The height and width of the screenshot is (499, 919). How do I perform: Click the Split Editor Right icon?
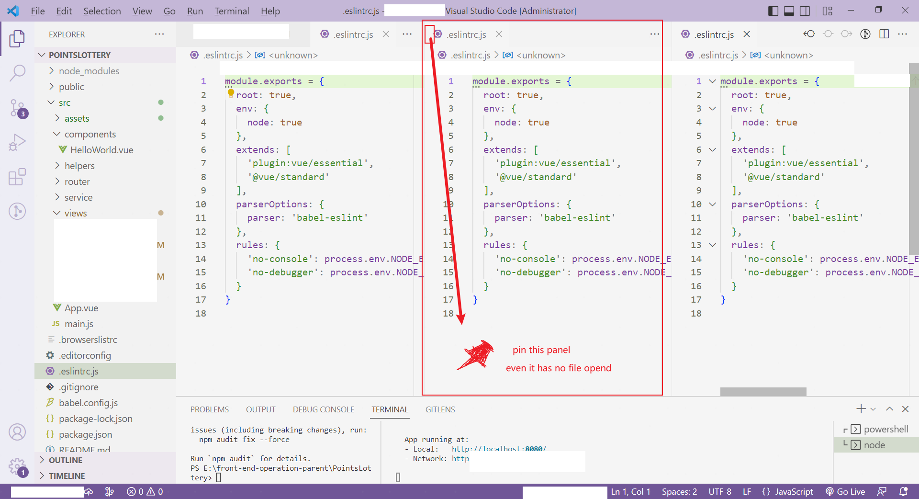(884, 34)
